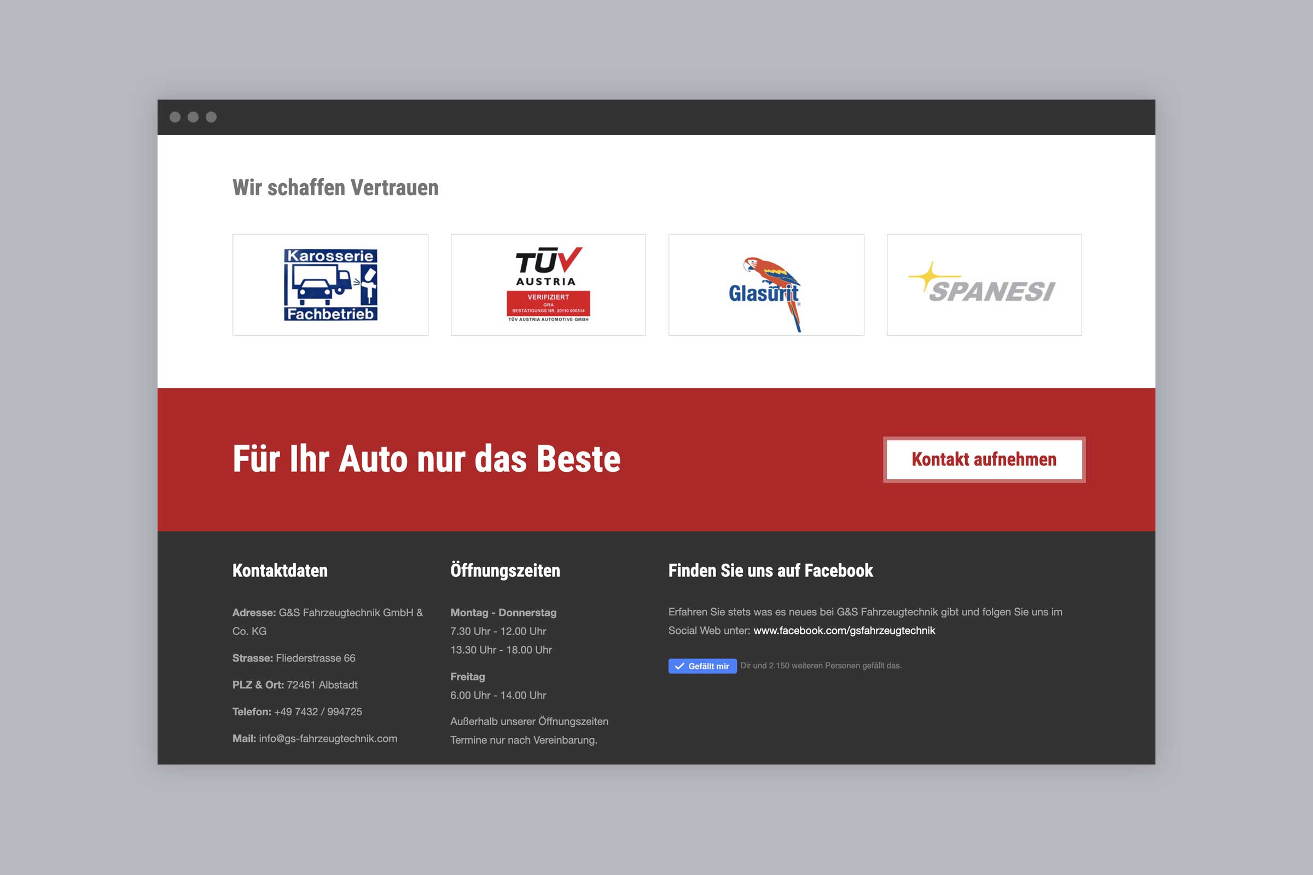Open the TÜV Austria verifiziert logo
1313x875 pixels.
click(548, 284)
